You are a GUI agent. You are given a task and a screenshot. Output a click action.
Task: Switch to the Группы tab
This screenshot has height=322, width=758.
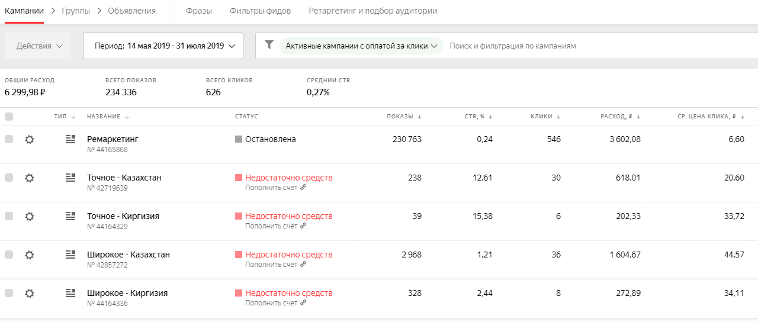point(76,11)
